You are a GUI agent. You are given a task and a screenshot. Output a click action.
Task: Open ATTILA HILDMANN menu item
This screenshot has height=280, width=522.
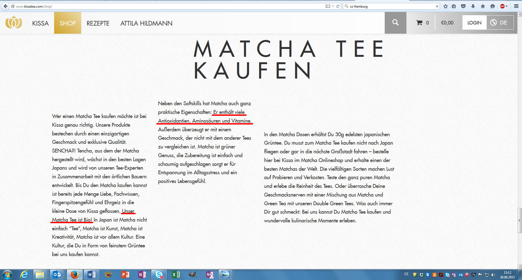[x=146, y=23]
